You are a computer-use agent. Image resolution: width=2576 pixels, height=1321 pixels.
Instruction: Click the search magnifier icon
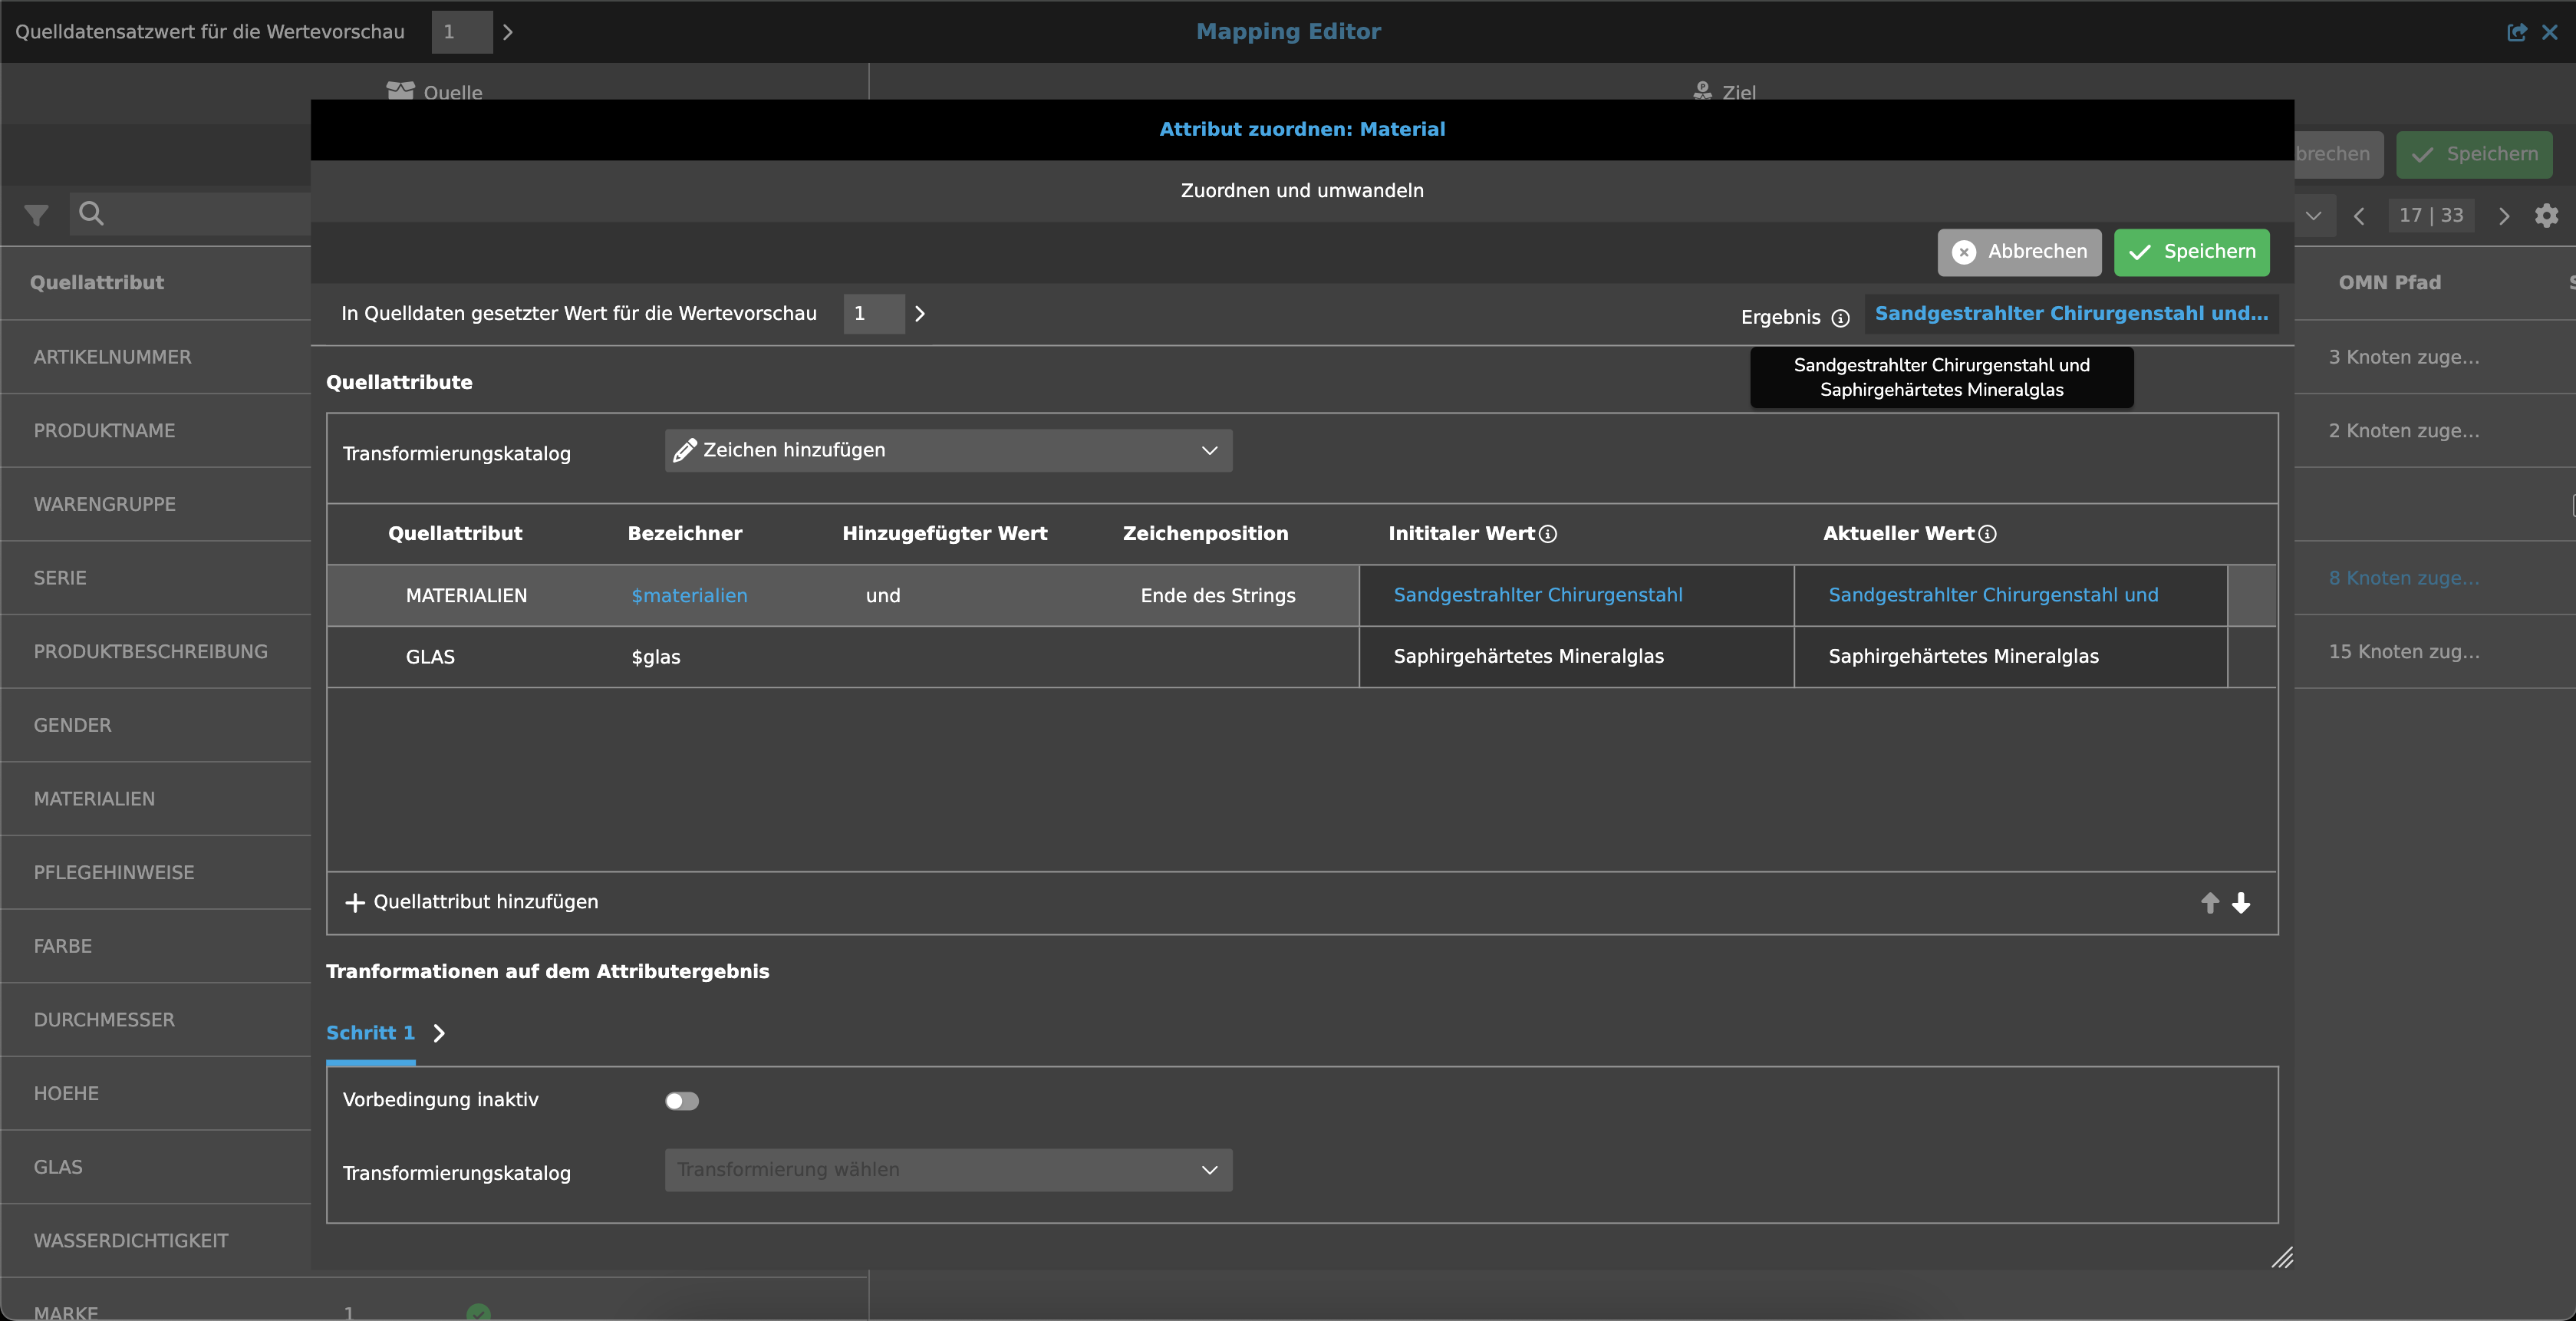(91, 213)
